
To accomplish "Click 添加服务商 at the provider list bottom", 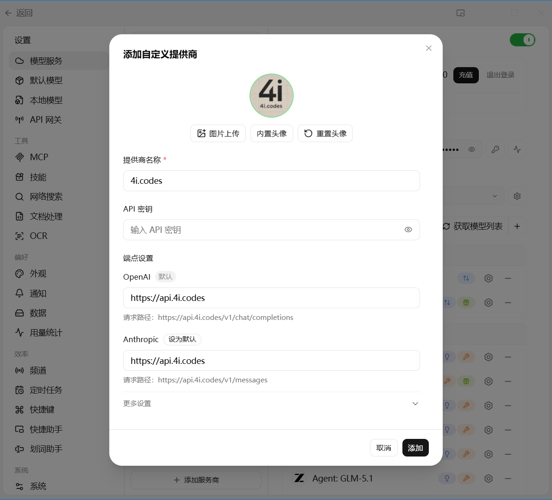I will pyautogui.click(x=196, y=480).
